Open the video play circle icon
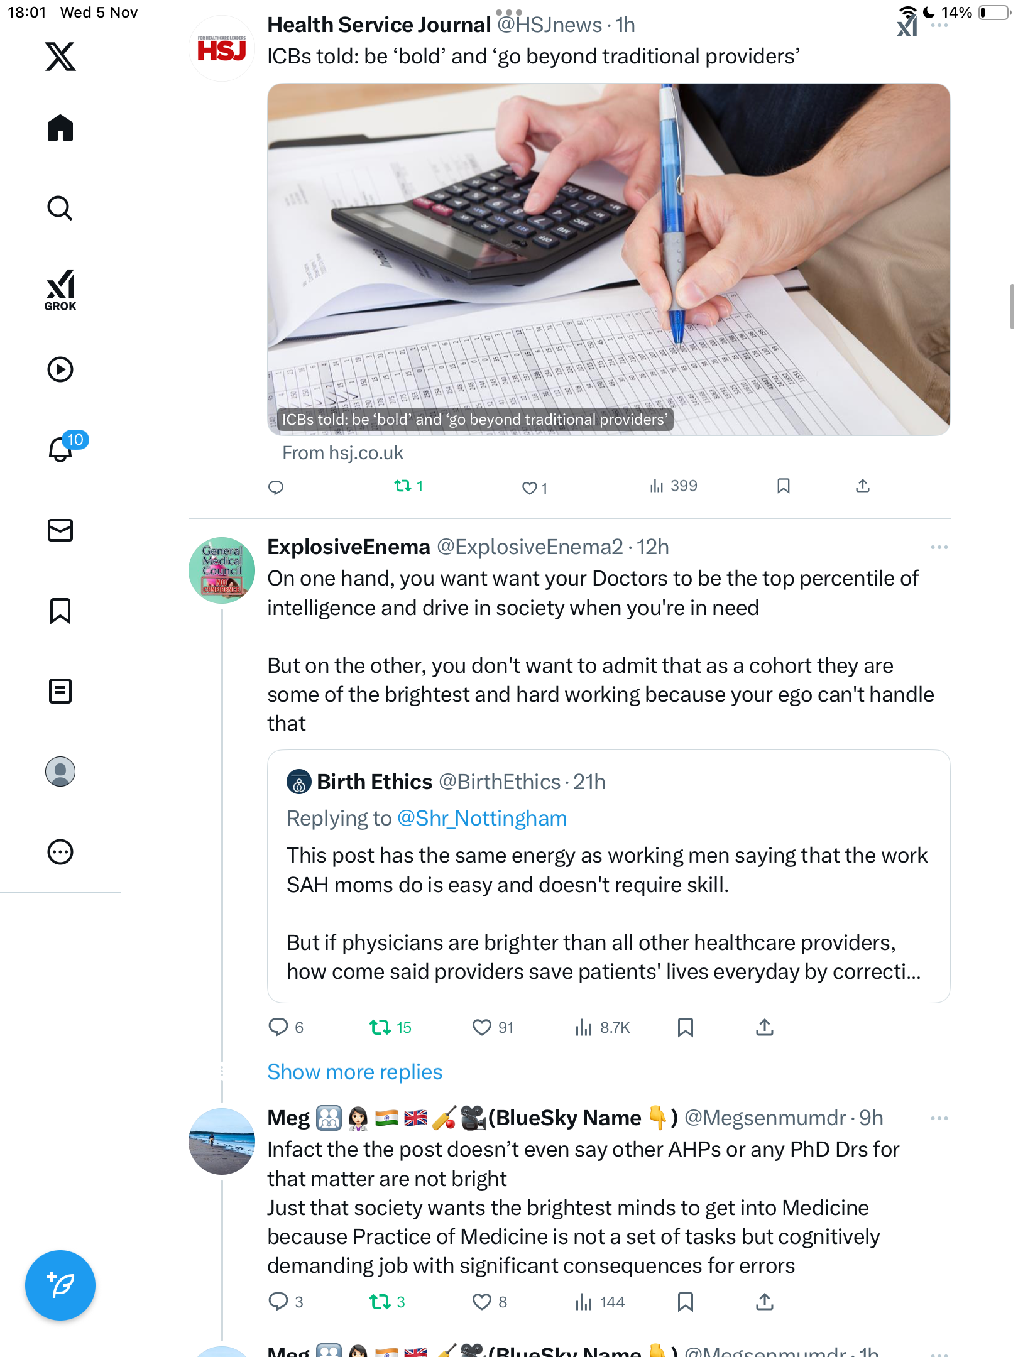 pos(60,369)
